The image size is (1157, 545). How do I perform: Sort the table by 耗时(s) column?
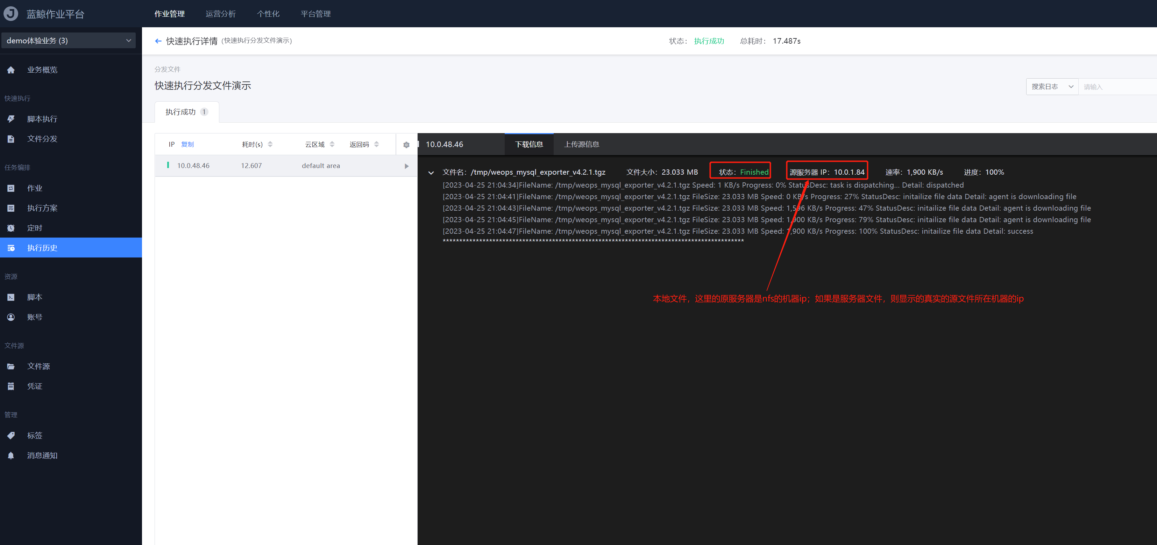[270, 144]
